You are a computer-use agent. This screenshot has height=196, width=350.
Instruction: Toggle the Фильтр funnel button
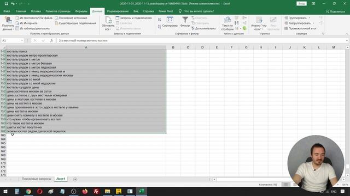click(x=185, y=22)
